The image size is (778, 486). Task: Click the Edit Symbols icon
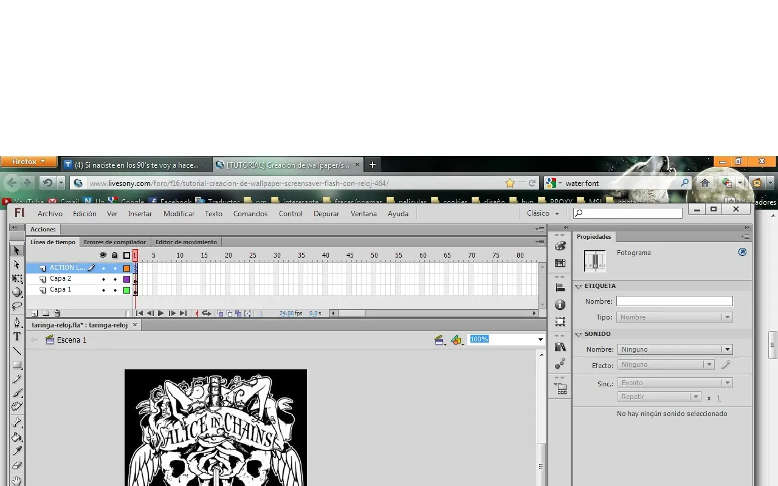(x=457, y=340)
